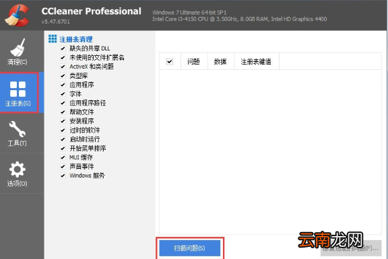Click the Windows 服务 label
This screenshot has width=388, height=259.
point(87,176)
